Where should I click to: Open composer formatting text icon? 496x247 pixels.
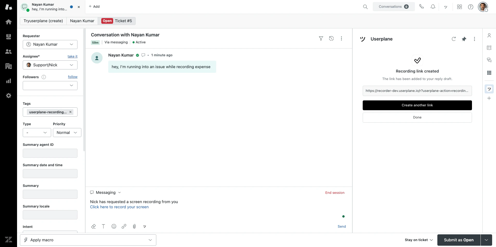[103, 226]
